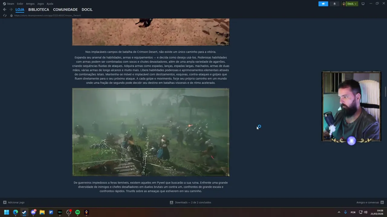The image size is (387, 217).
Task: Open Amigos e conversas
Action: pos(368,203)
